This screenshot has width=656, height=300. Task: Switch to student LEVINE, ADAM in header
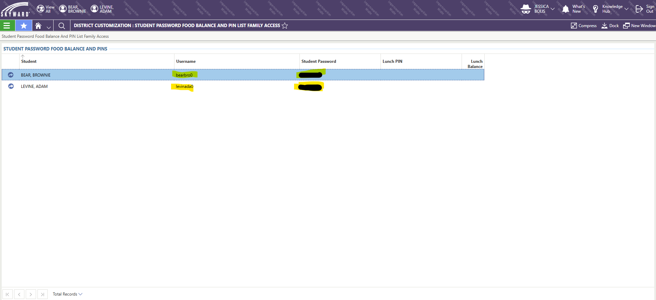[102, 9]
